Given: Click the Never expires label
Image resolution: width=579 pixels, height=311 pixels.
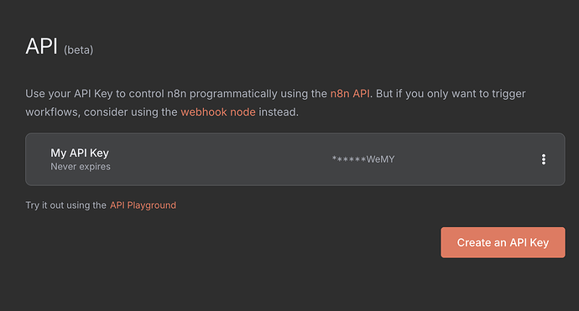Looking at the screenshot, I should [x=81, y=167].
